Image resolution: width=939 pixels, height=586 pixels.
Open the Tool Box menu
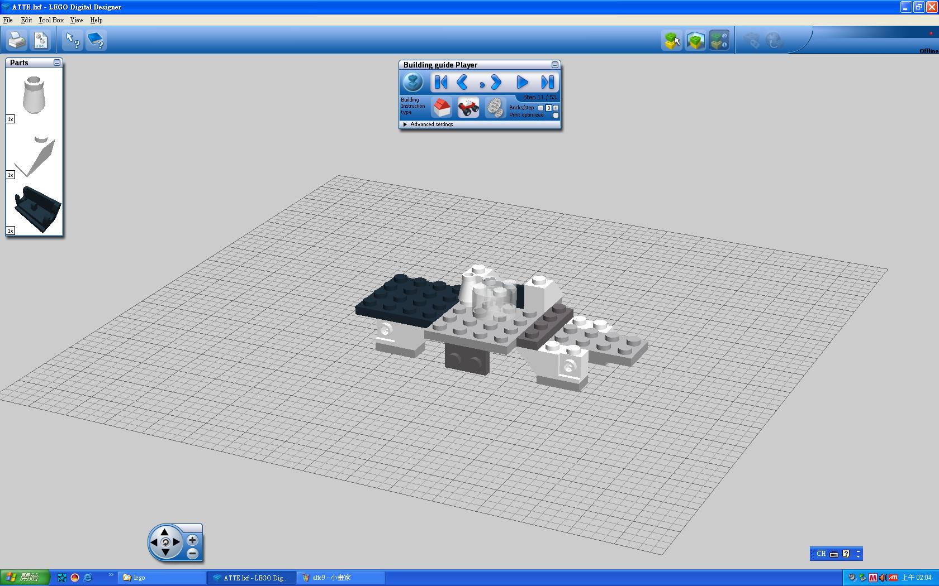(x=51, y=20)
